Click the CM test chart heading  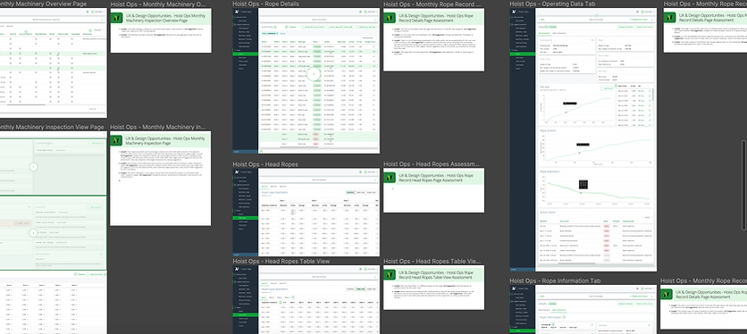click(x=545, y=88)
